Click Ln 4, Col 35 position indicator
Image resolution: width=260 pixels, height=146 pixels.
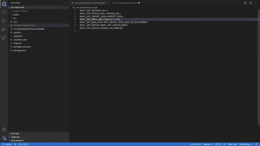[x=195, y=144]
